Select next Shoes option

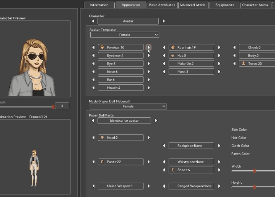click(x=219, y=170)
